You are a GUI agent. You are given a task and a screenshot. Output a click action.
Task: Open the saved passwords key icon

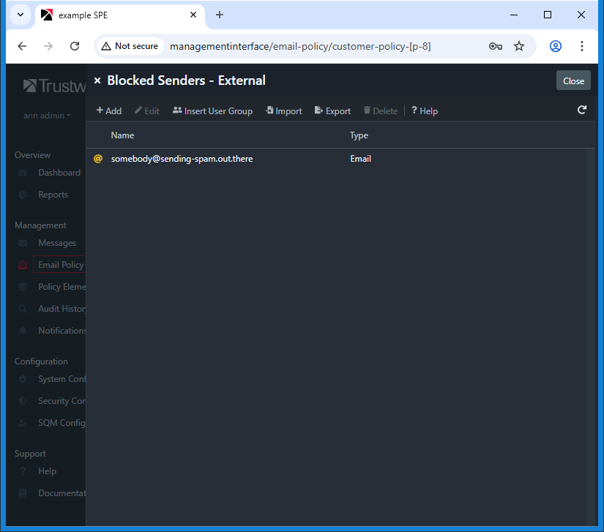click(x=496, y=46)
